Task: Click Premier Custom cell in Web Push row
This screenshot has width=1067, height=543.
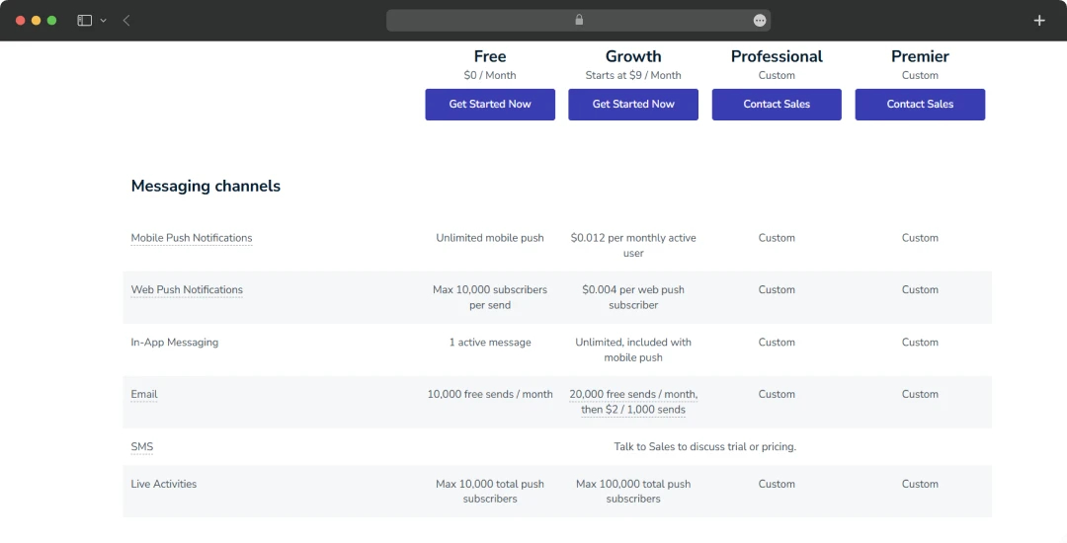Action: [x=920, y=289]
